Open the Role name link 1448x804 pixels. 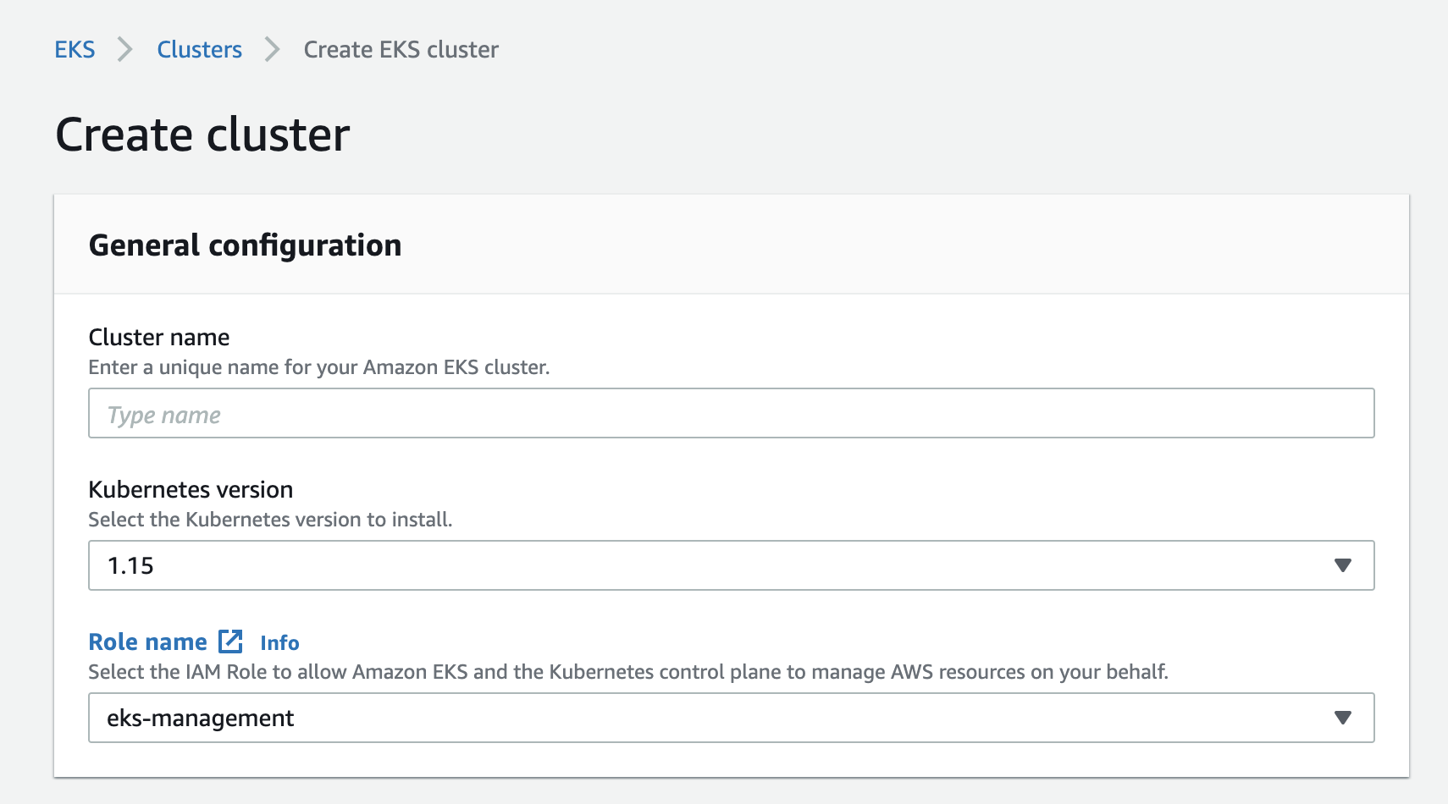(x=148, y=642)
